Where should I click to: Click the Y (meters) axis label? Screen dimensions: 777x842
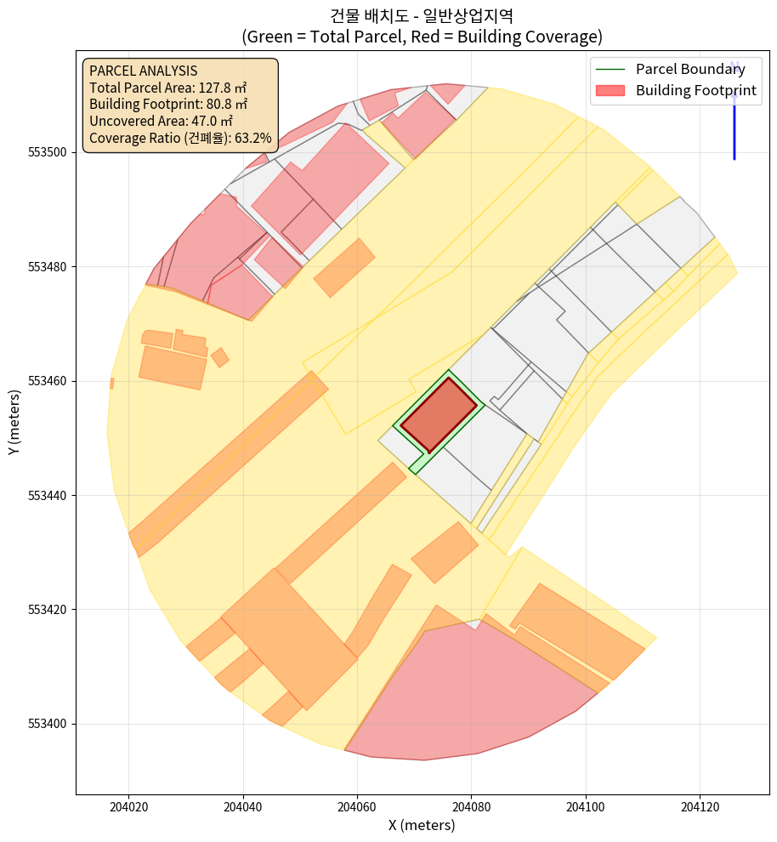click(x=14, y=423)
